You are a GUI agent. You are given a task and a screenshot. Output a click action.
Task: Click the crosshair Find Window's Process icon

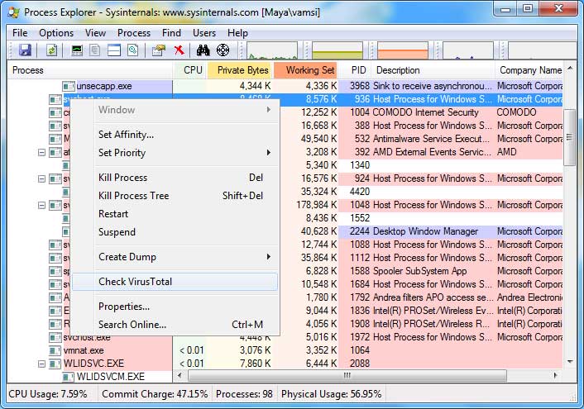pos(223,50)
